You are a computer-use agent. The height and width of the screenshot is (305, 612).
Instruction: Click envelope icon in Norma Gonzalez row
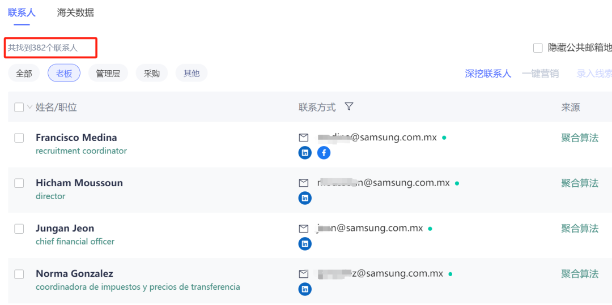[x=303, y=274]
